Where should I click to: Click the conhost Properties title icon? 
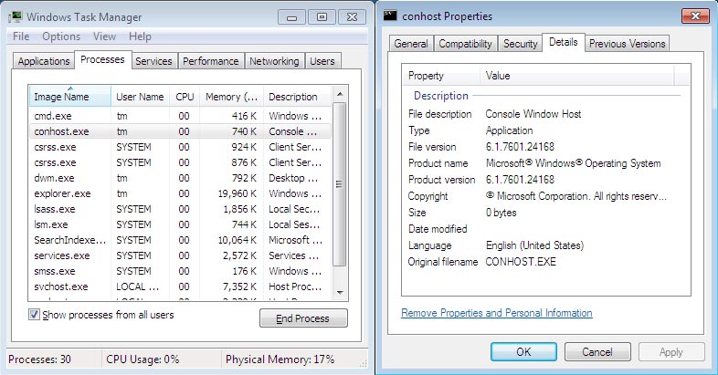(x=390, y=16)
